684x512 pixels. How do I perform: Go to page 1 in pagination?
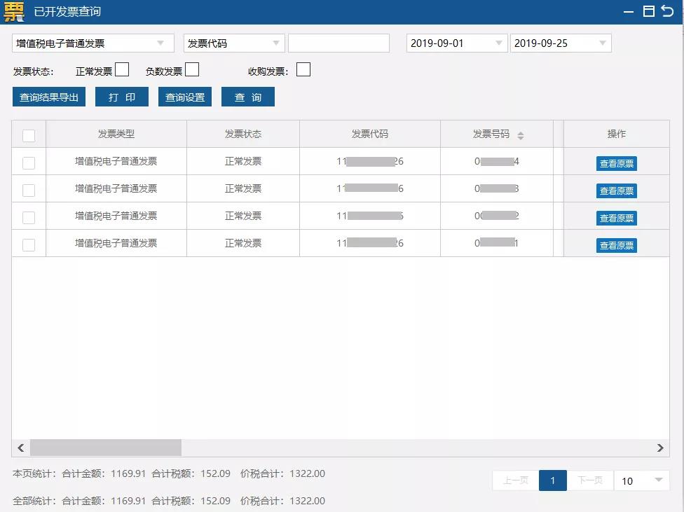point(553,480)
